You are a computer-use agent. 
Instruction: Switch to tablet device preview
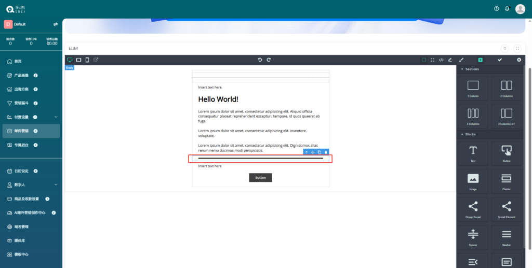[x=78, y=60]
